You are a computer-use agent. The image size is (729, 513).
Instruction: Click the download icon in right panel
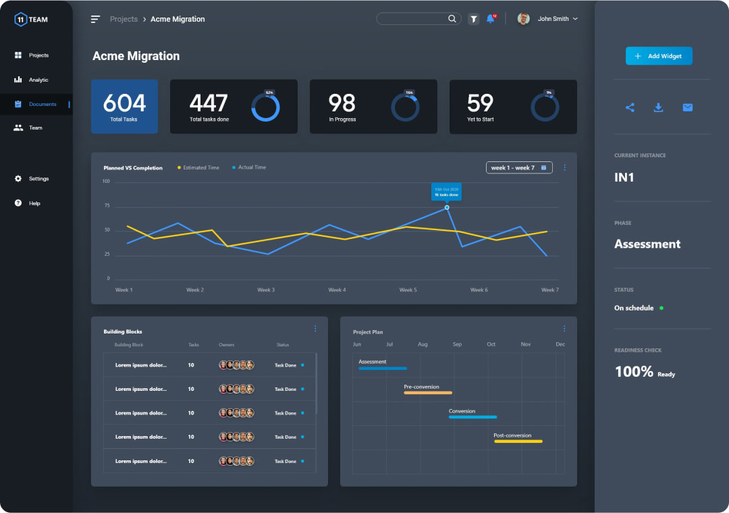pos(658,107)
